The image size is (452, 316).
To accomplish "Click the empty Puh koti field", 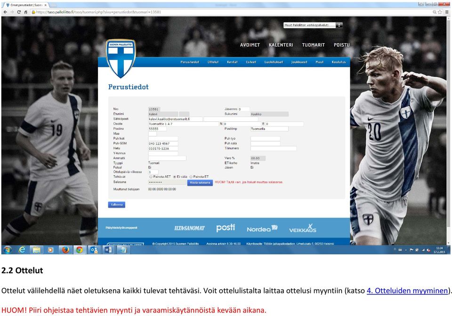I will [x=163, y=138].
